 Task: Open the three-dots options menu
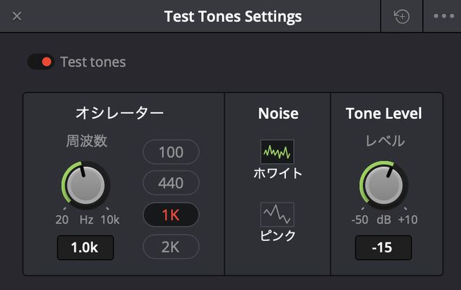coord(443,16)
